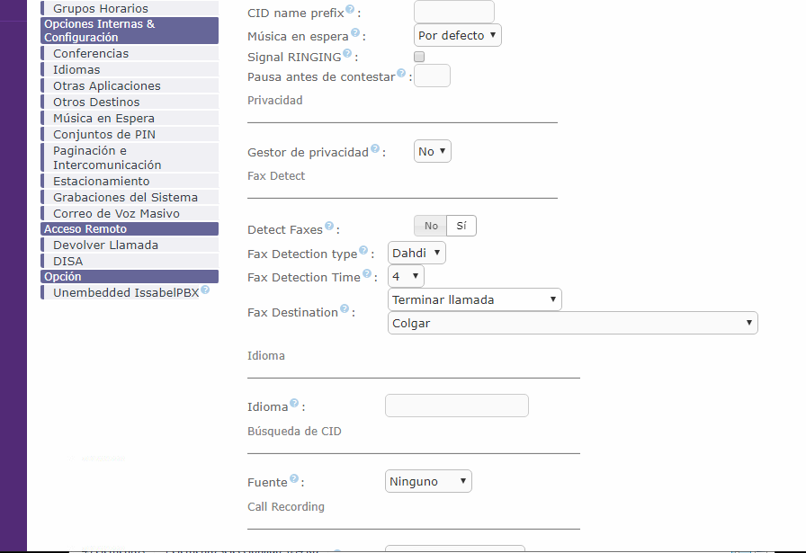
Task: Open the DISA link
Action: (x=68, y=262)
